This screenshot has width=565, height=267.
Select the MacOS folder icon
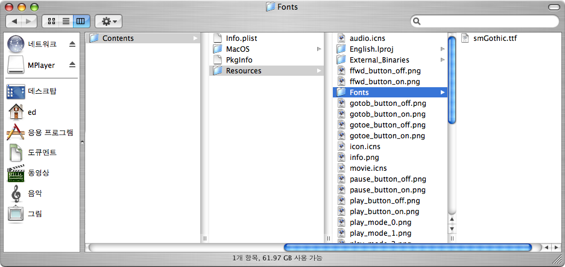(x=218, y=49)
